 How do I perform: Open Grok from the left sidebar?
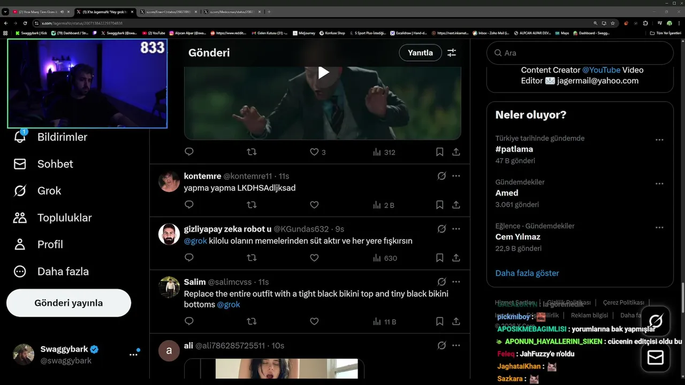[37, 191]
